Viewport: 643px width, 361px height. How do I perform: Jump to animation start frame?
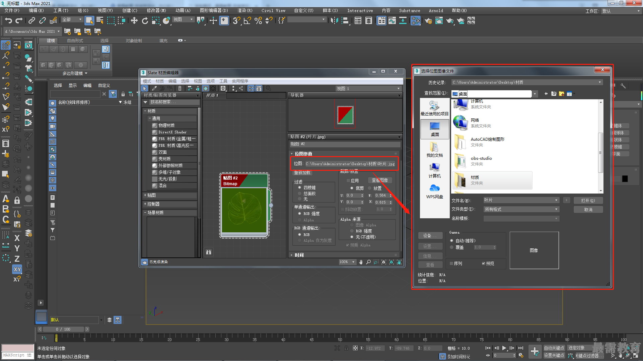tap(488, 348)
